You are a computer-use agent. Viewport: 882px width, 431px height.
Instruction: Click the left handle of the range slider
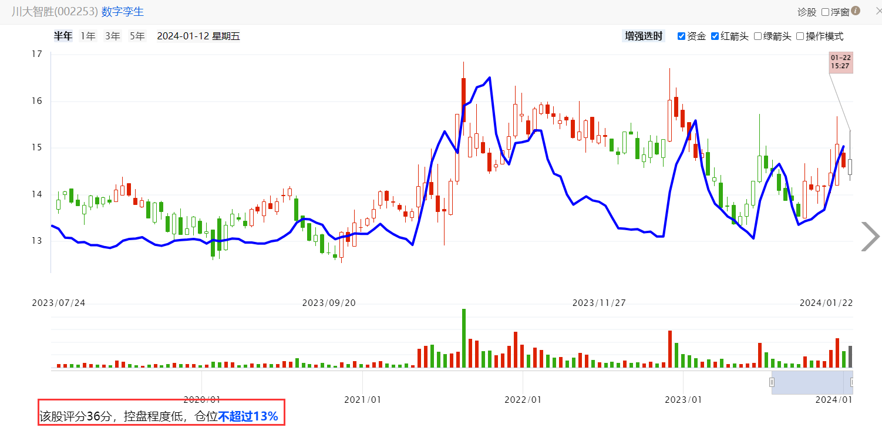pos(772,382)
